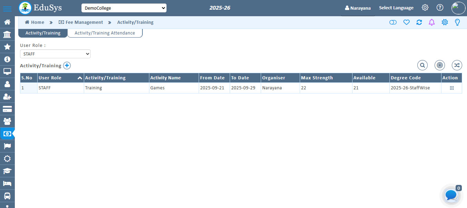
Task: Click the Home breadcrumb link
Action: (34, 22)
